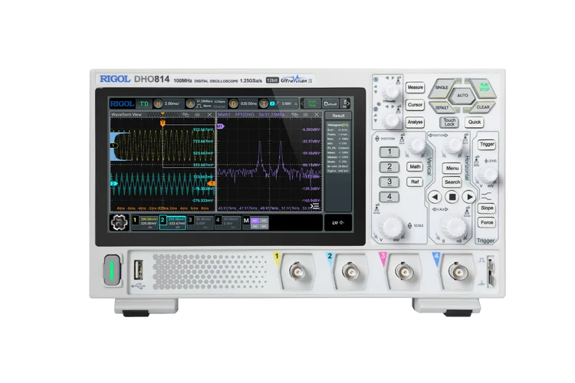Select the DEFAULT key

point(442,107)
